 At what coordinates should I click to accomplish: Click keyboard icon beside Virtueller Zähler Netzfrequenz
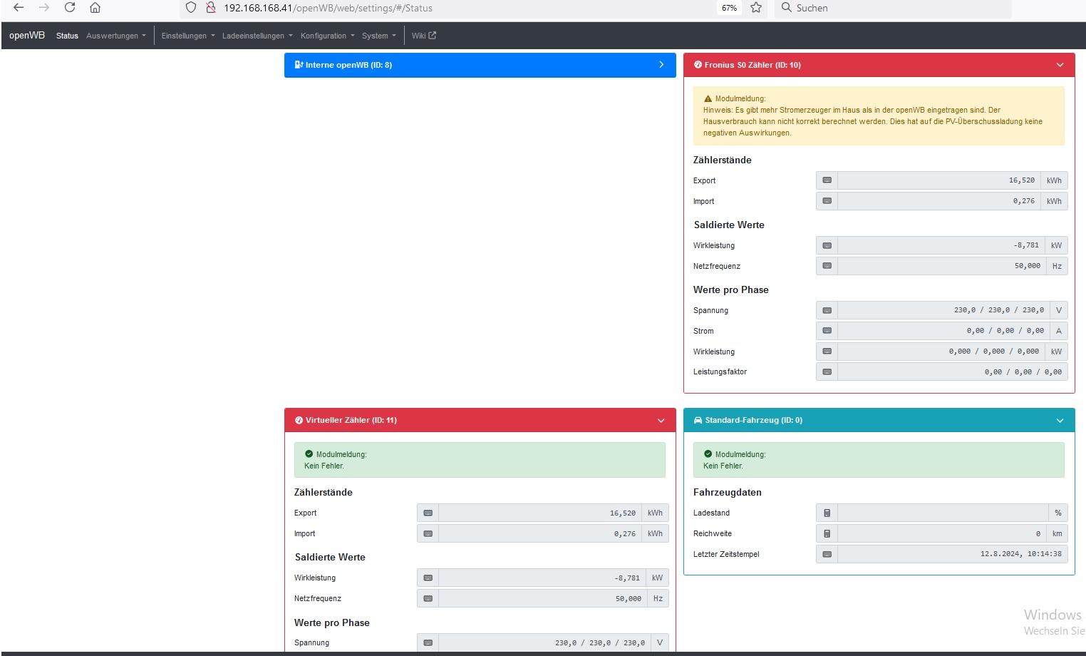[428, 598]
